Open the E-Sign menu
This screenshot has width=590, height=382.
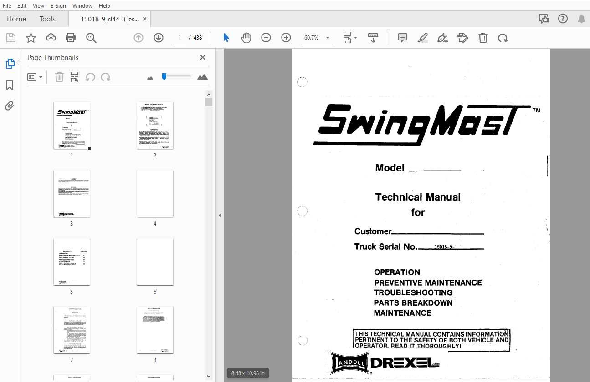(58, 6)
